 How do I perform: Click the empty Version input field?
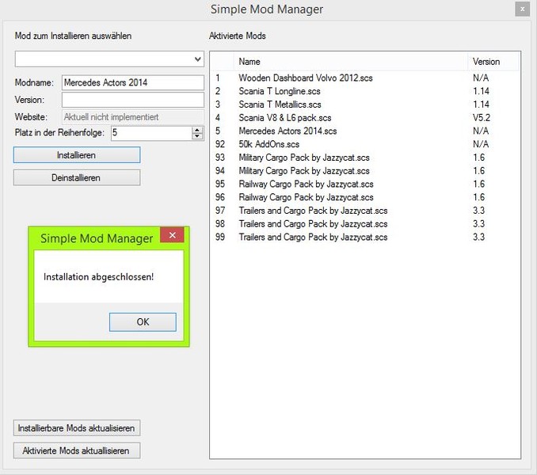click(133, 100)
